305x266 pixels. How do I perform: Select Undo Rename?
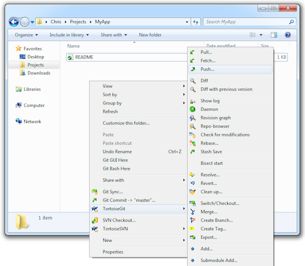pos(117,152)
